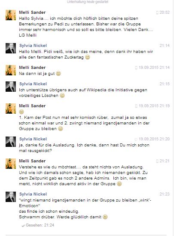This screenshot has height=236, width=176.
Task: Click Melli Sander's avatar on the 20:52 message
Action: point(11,15)
